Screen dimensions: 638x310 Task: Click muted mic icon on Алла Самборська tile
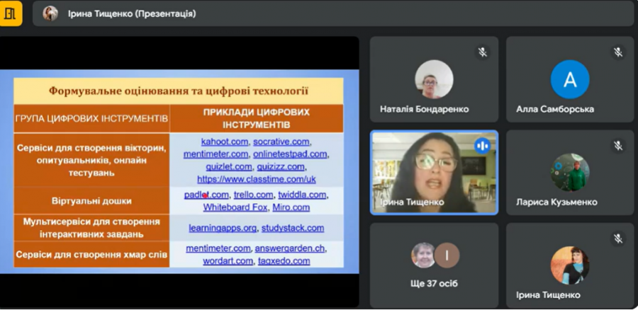tap(618, 52)
